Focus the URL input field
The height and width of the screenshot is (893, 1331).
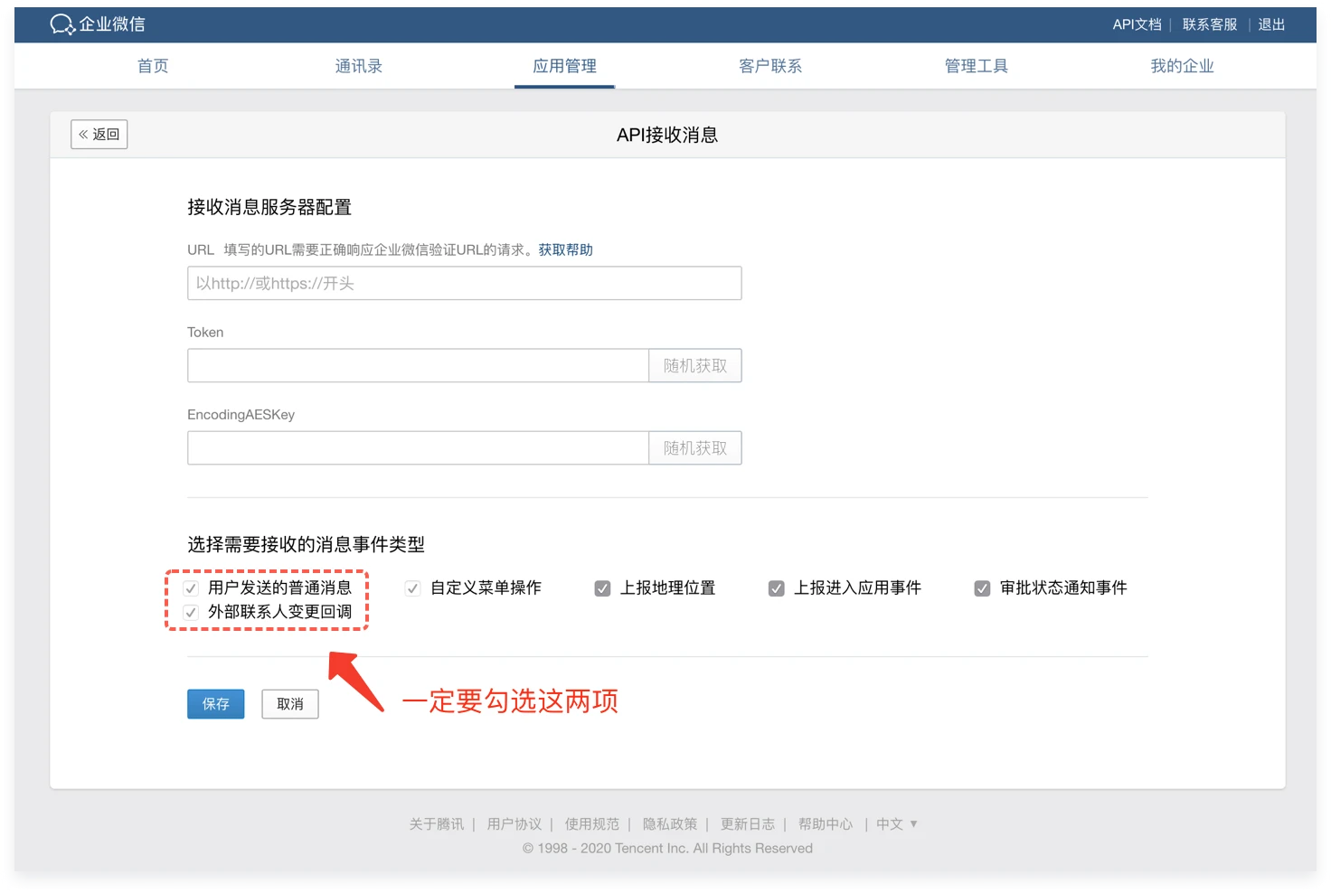click(464, 284)
